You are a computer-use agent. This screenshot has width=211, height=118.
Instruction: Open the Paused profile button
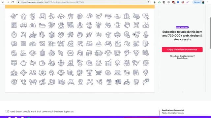pyautogui.click(x=199, y=2)
